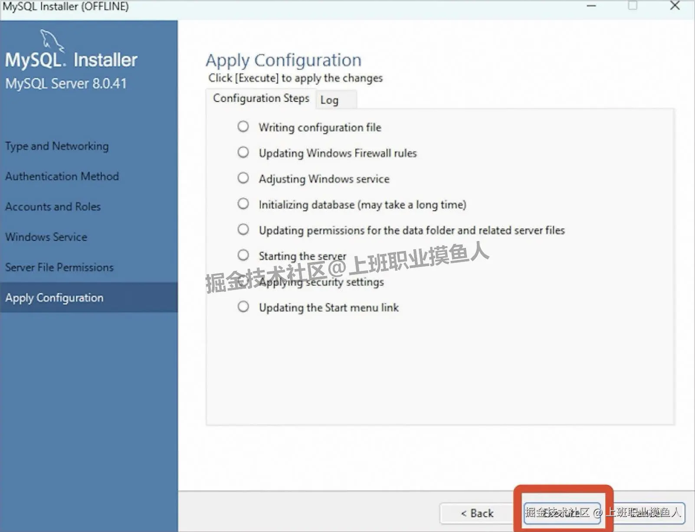The height and width of the screenshot is (532, 695).
Task: Switch to the Configuration Steps tab
Action: [261, 98]
